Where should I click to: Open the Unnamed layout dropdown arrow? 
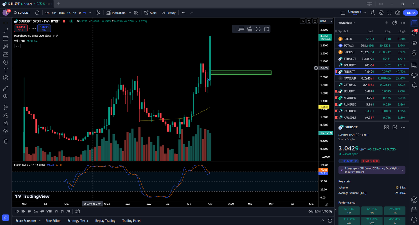click(x=366, y=13)
